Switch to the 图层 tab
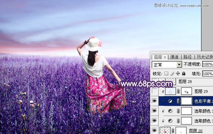Viewport: 213px width, 134px height. click(x=158, y=57)
